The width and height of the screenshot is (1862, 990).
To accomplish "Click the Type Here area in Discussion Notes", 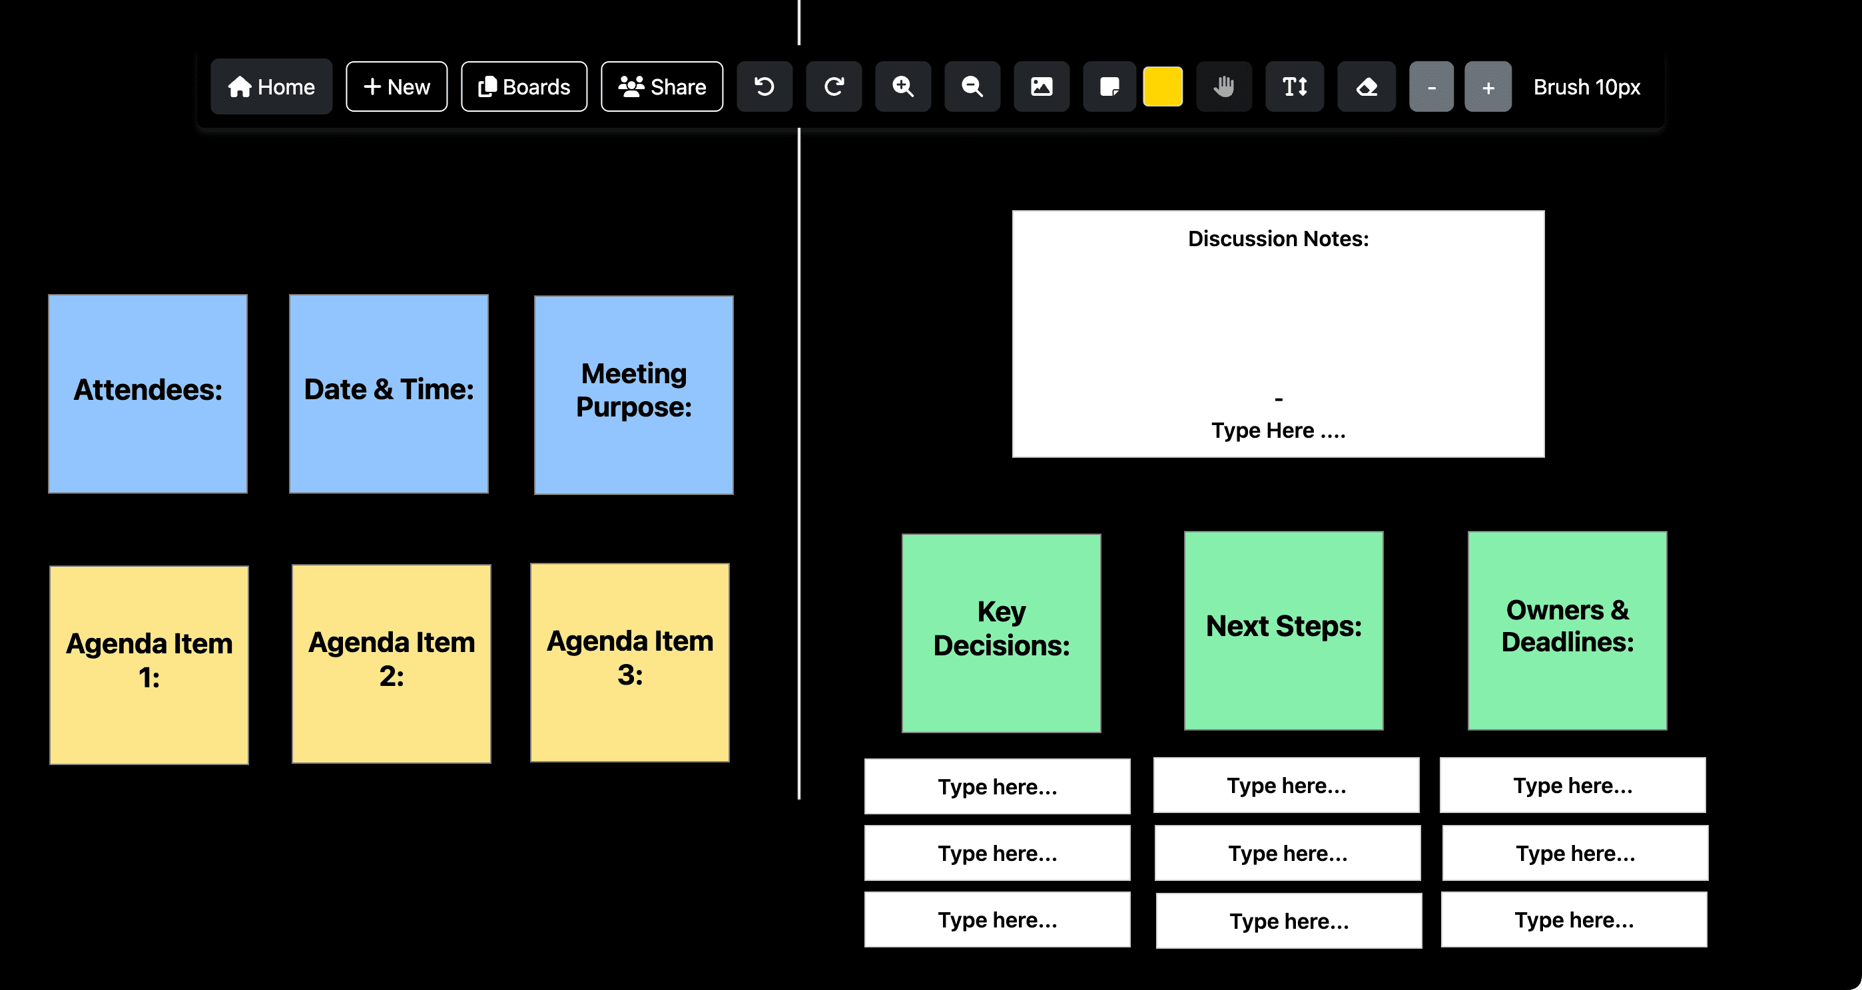I will (x=1278, y=430).
